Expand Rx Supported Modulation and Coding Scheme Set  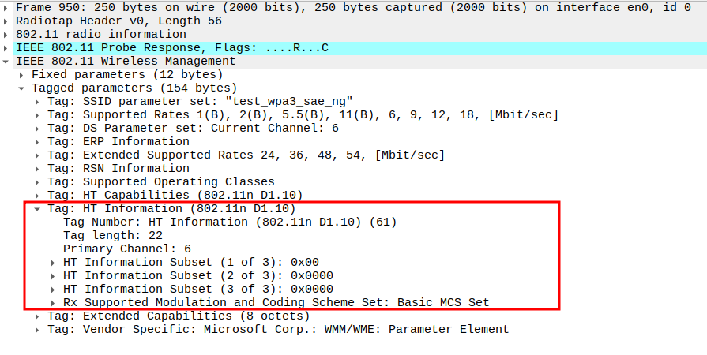pyautogui.click(x=54, y=302)
